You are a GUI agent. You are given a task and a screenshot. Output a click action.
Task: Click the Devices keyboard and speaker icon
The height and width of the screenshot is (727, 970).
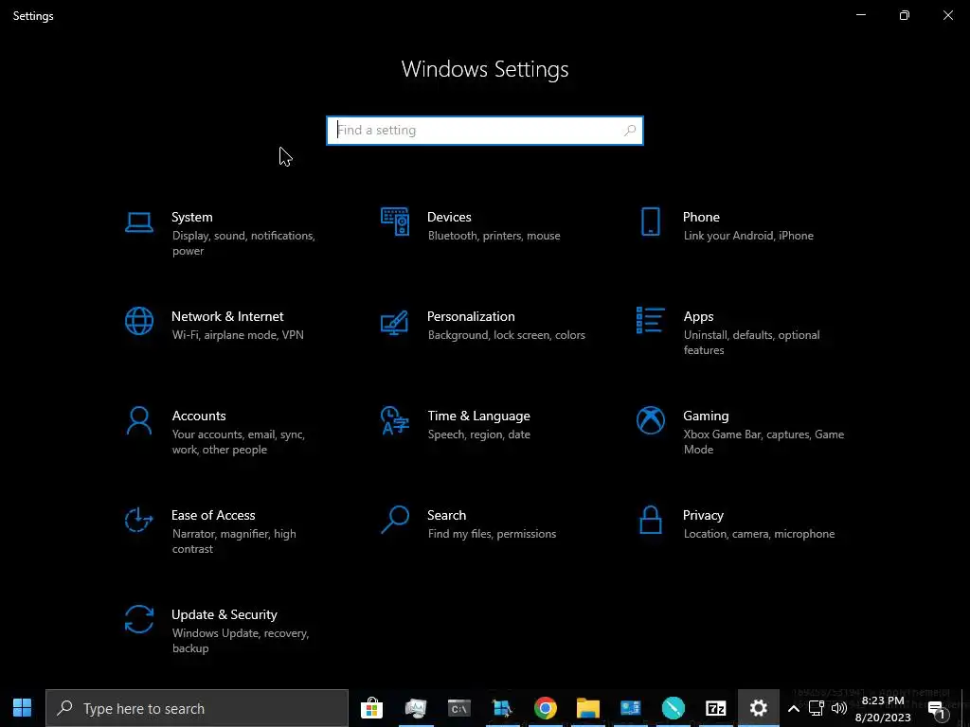point(395,222)
